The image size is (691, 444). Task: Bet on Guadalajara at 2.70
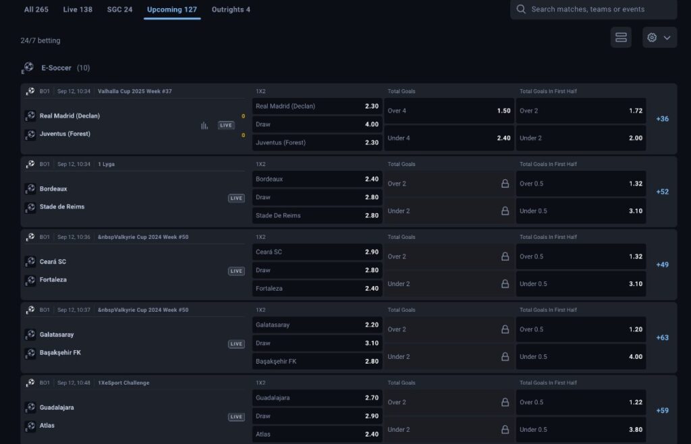click(x=317, y=397)
